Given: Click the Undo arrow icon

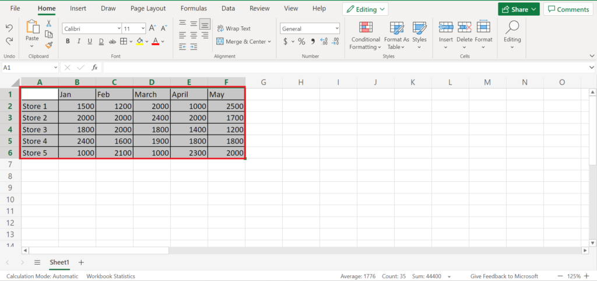Looking at the screenshot, I should tap(9, 28).
